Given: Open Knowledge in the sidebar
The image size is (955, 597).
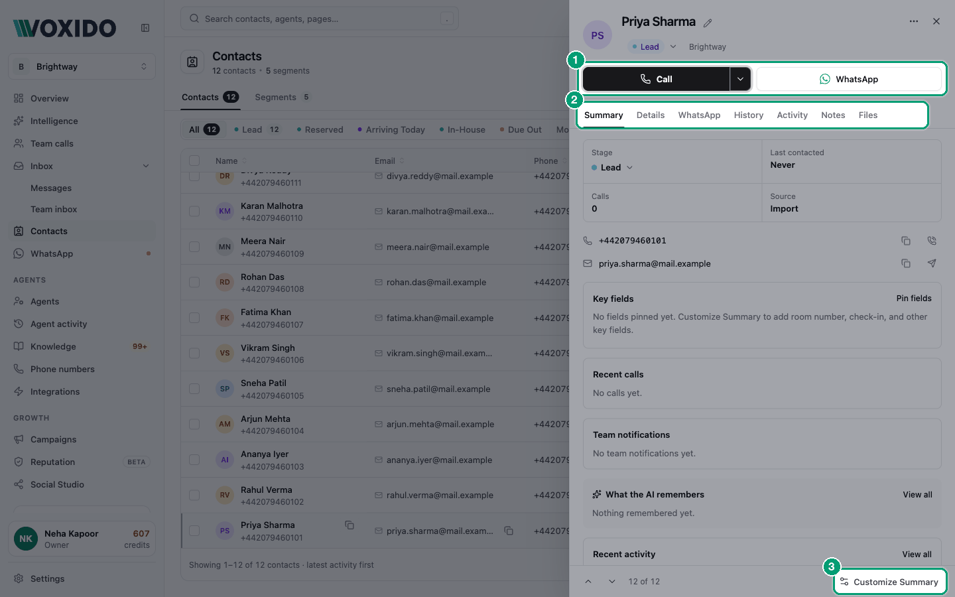Looking at the screenshot, I should [x=82, y=346].
